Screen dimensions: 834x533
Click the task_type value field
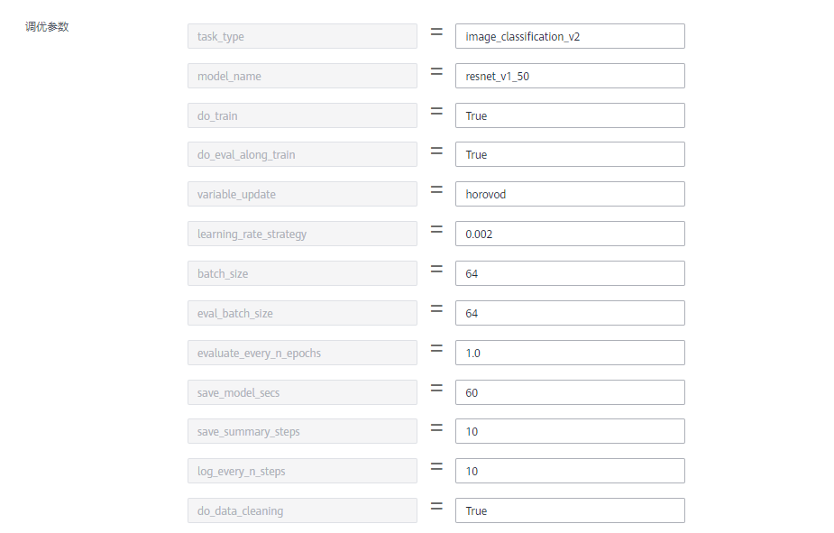[x=569, y=36]
